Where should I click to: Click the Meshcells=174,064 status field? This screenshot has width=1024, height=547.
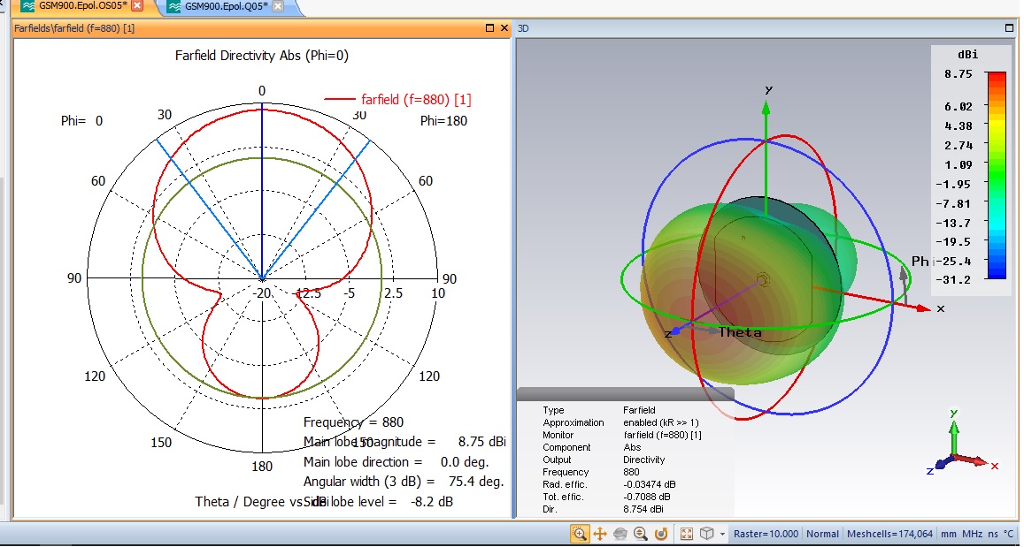(x=889, y=534)
